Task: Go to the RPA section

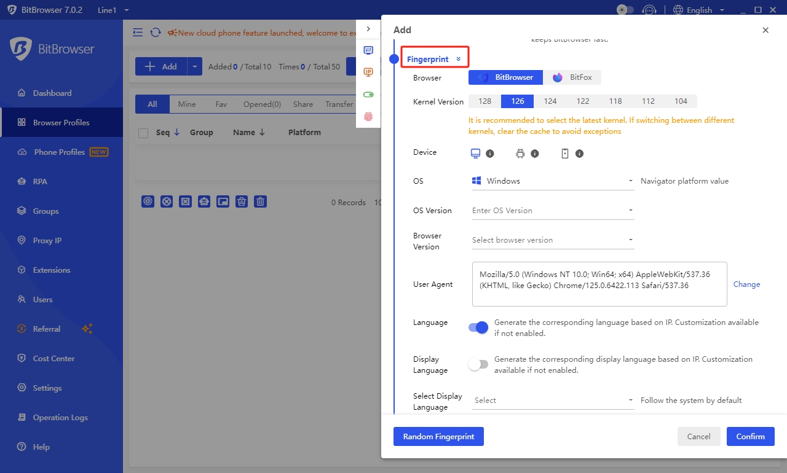Action: 40,182
